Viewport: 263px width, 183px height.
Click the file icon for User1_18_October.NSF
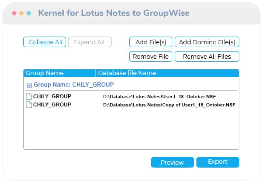click(x=29, y=96)
